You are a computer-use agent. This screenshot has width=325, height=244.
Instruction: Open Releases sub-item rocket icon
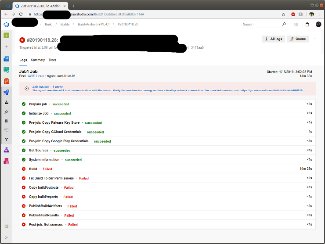click(x=7, y=111)
